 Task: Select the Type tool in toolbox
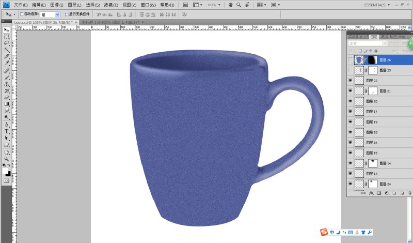click(x=7, y=131)
